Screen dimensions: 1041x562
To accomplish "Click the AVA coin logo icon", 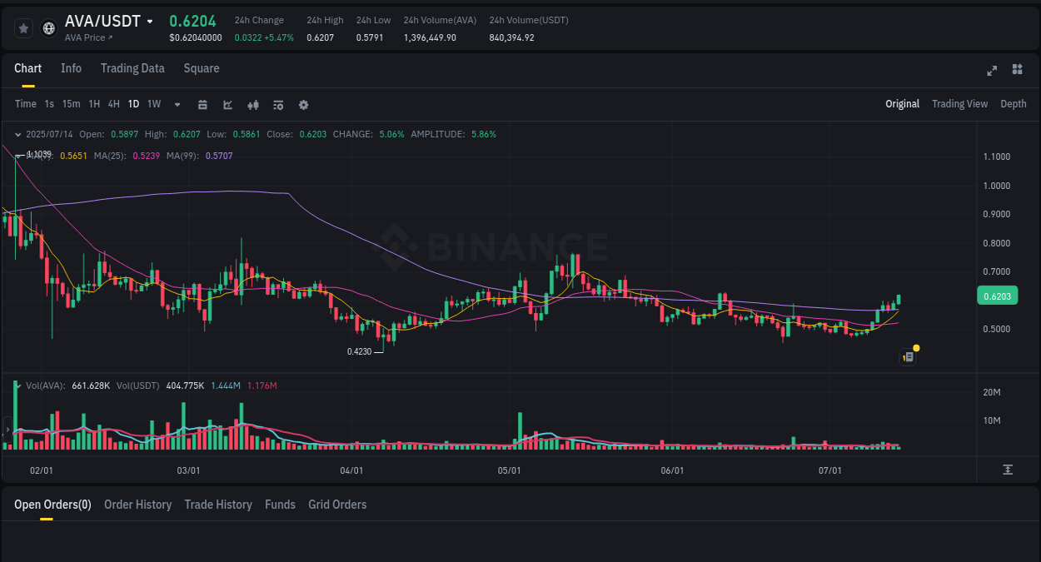I will coord(48,27).
